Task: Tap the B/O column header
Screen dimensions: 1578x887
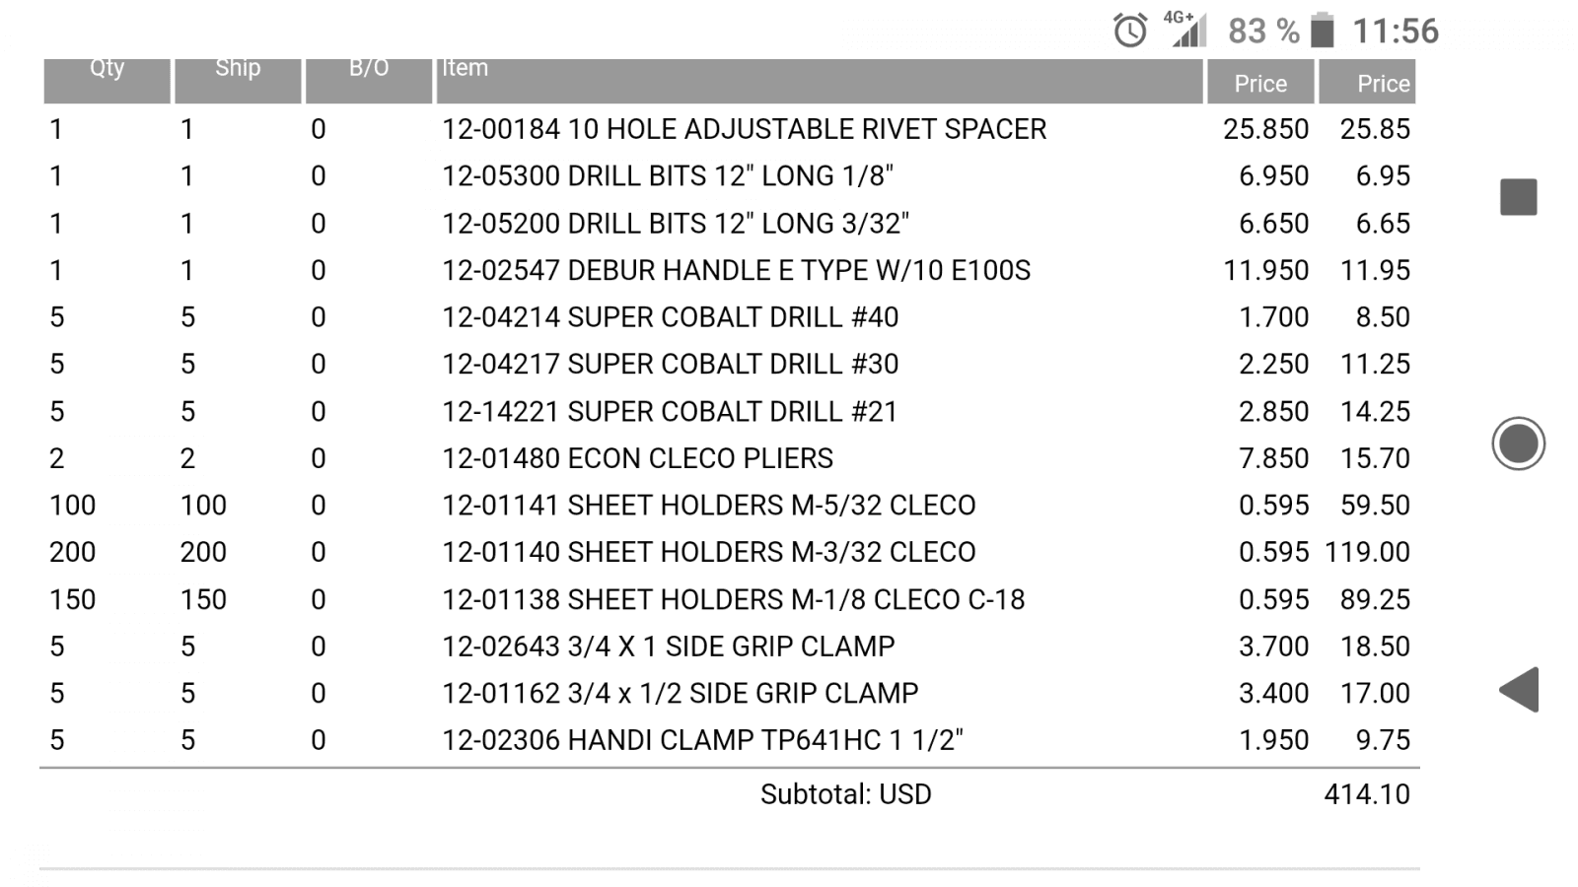Action: click(369, 69)
